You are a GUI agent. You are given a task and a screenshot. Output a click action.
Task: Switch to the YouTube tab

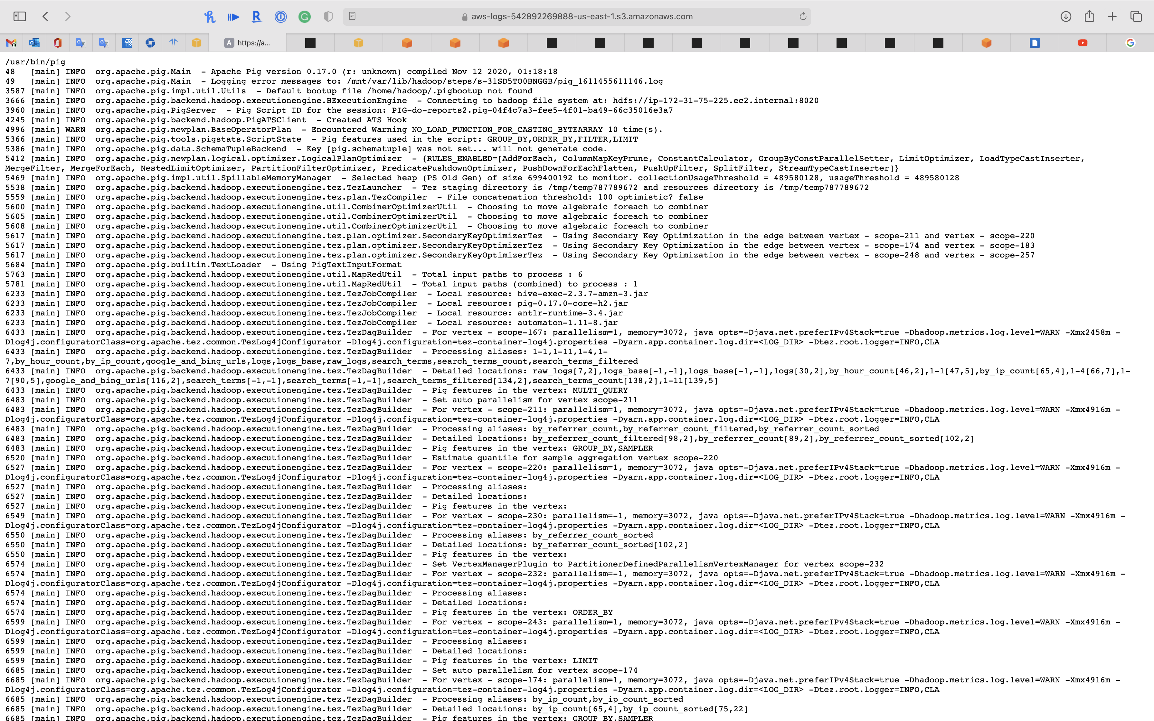tap(1083, 43)
